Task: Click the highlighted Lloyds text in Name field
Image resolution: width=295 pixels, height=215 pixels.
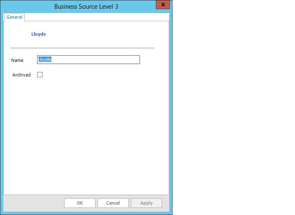Action: pyautogui.click(x=45, y=60)
